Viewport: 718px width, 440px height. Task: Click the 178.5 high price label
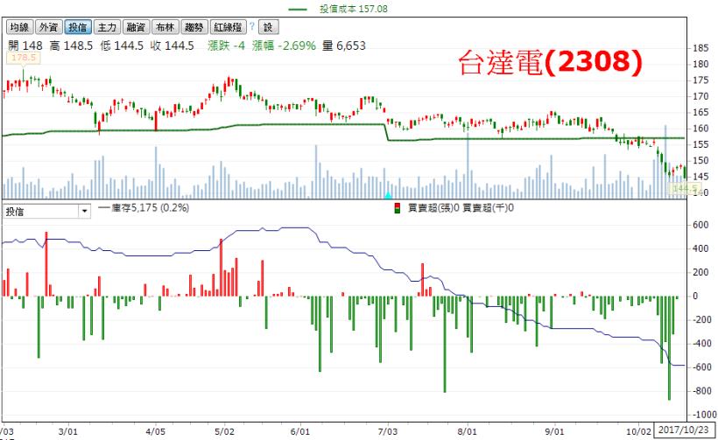[24, 58]
